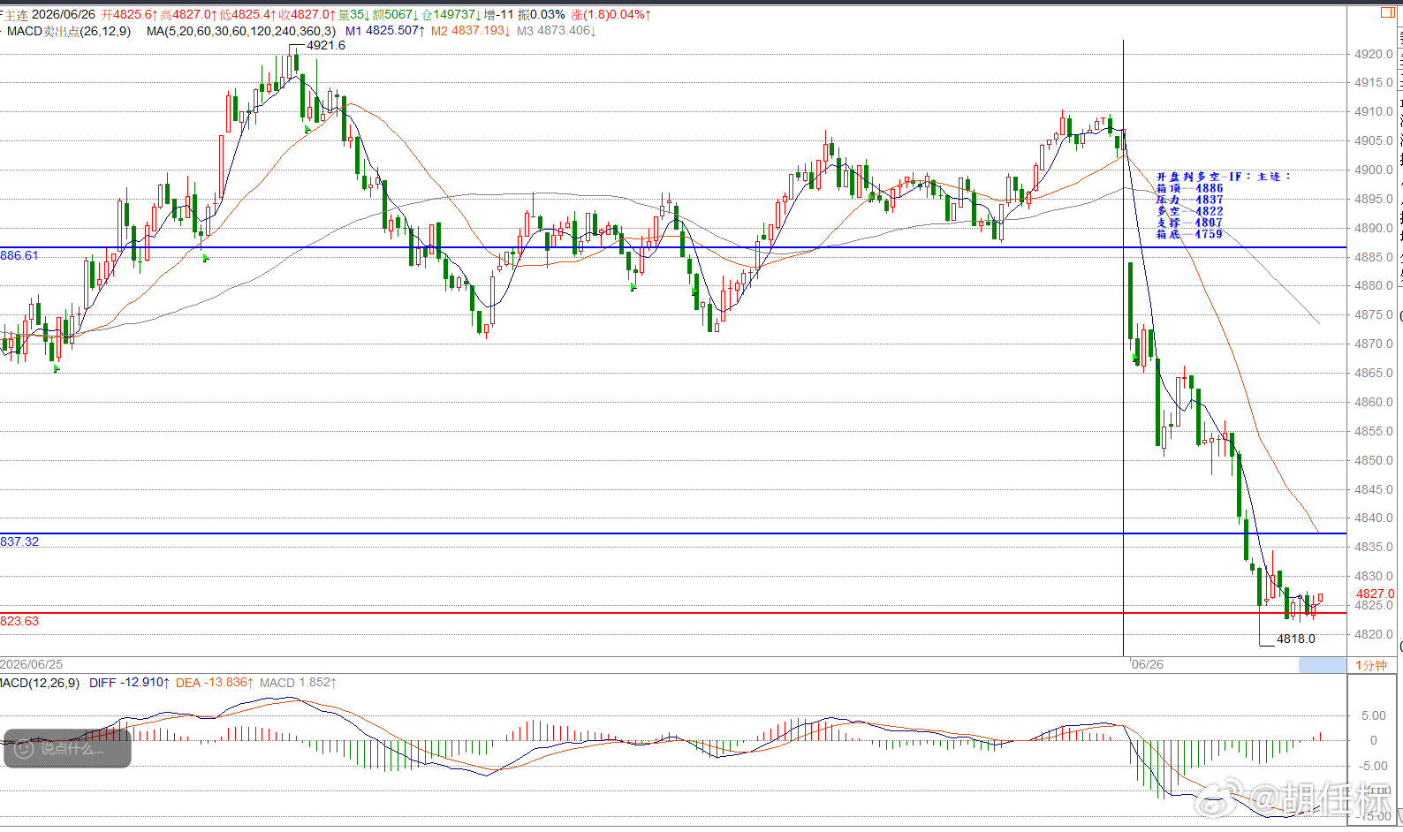1403x832 pixels.
Task: Click the Weibo logo watermark
Action: pyautogui.click(x=1219, y=797)
